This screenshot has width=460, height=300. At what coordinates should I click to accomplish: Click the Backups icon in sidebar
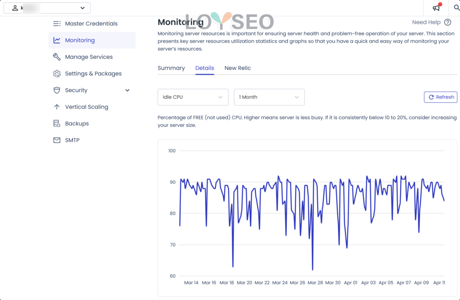pyautogui.click(x=57, y=124)
